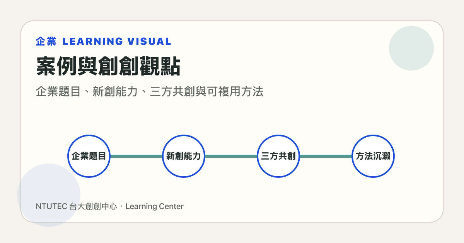Click the 三方共創 circle node
Screen dimensions: 464x243
278,156
